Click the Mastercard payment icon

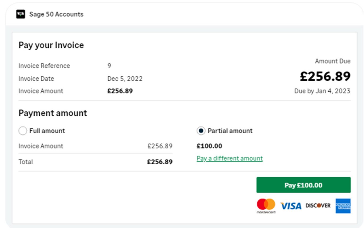coord(266,206)
